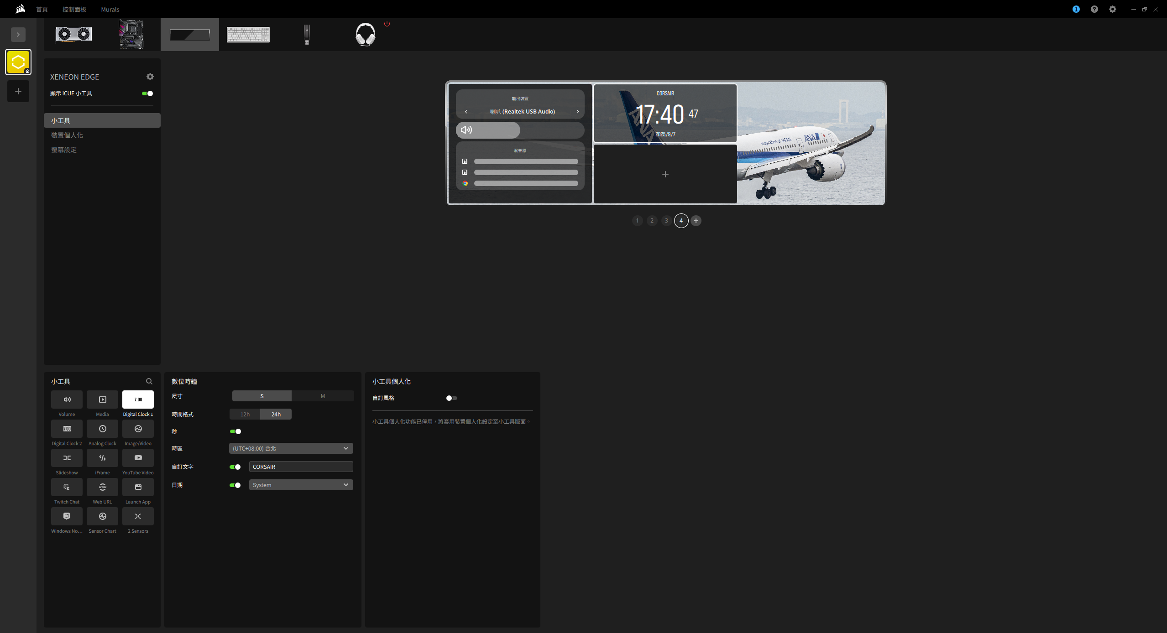Open the Murals menu
The image size is (1167, 633).
[110, 9]
